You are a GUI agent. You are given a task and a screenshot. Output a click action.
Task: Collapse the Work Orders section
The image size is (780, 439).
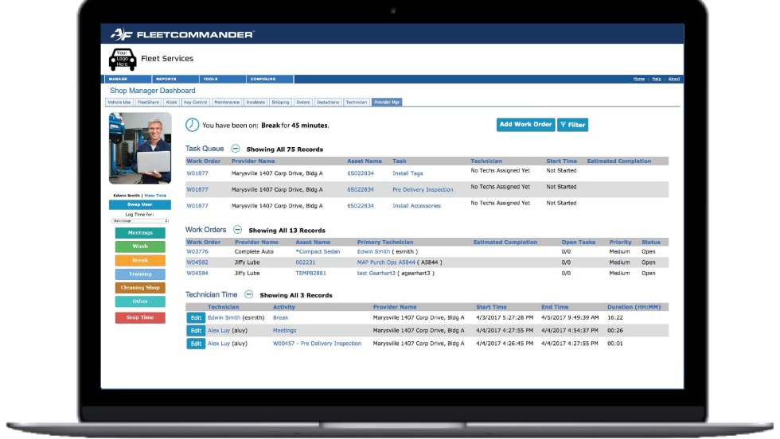pos(237,230)
